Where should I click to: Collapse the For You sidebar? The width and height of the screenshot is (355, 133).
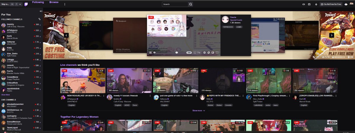coord(41,11)
